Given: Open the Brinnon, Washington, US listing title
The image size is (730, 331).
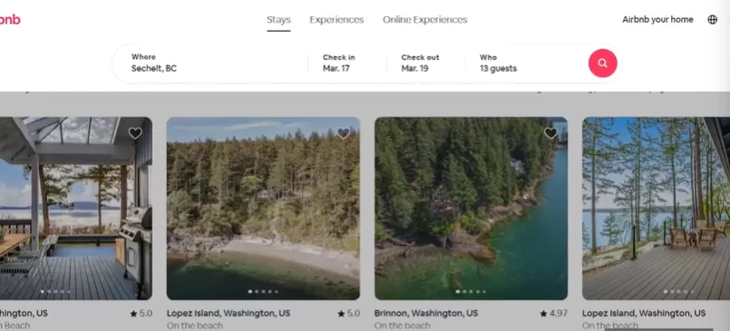Looking at the screenshot, I should click(426, 313).
